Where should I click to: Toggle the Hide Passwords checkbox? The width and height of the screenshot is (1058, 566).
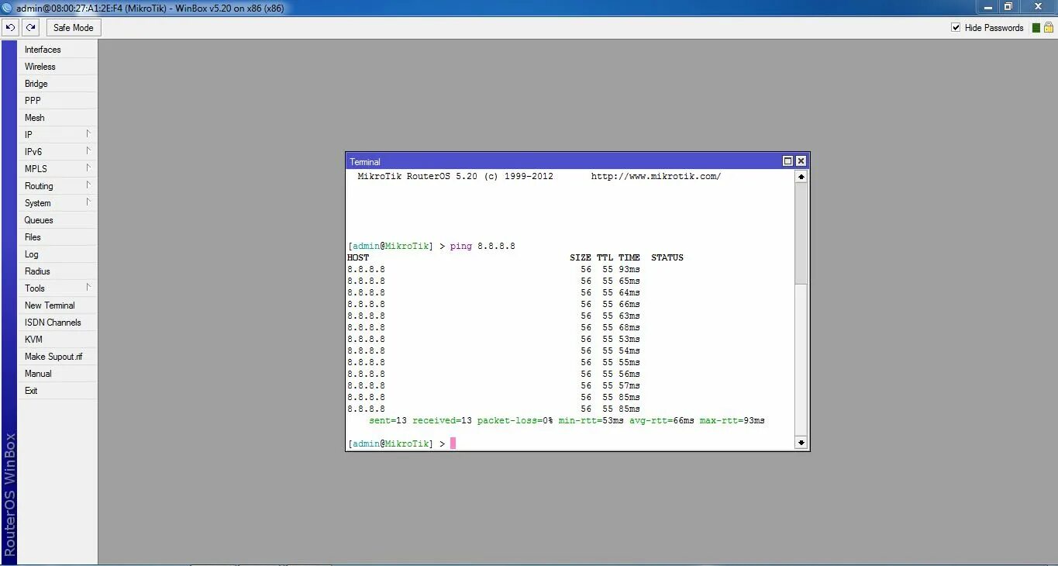pos(956,28)
